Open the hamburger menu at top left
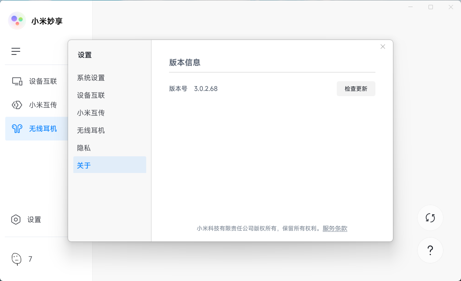This screenshot has height=281, width=461. click(x=15, y=51)
